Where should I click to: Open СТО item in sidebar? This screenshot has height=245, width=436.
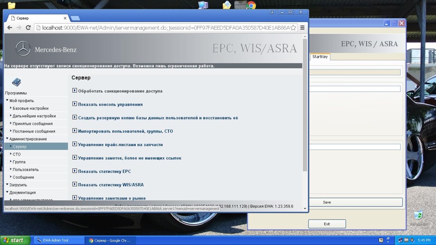(17, 154)
